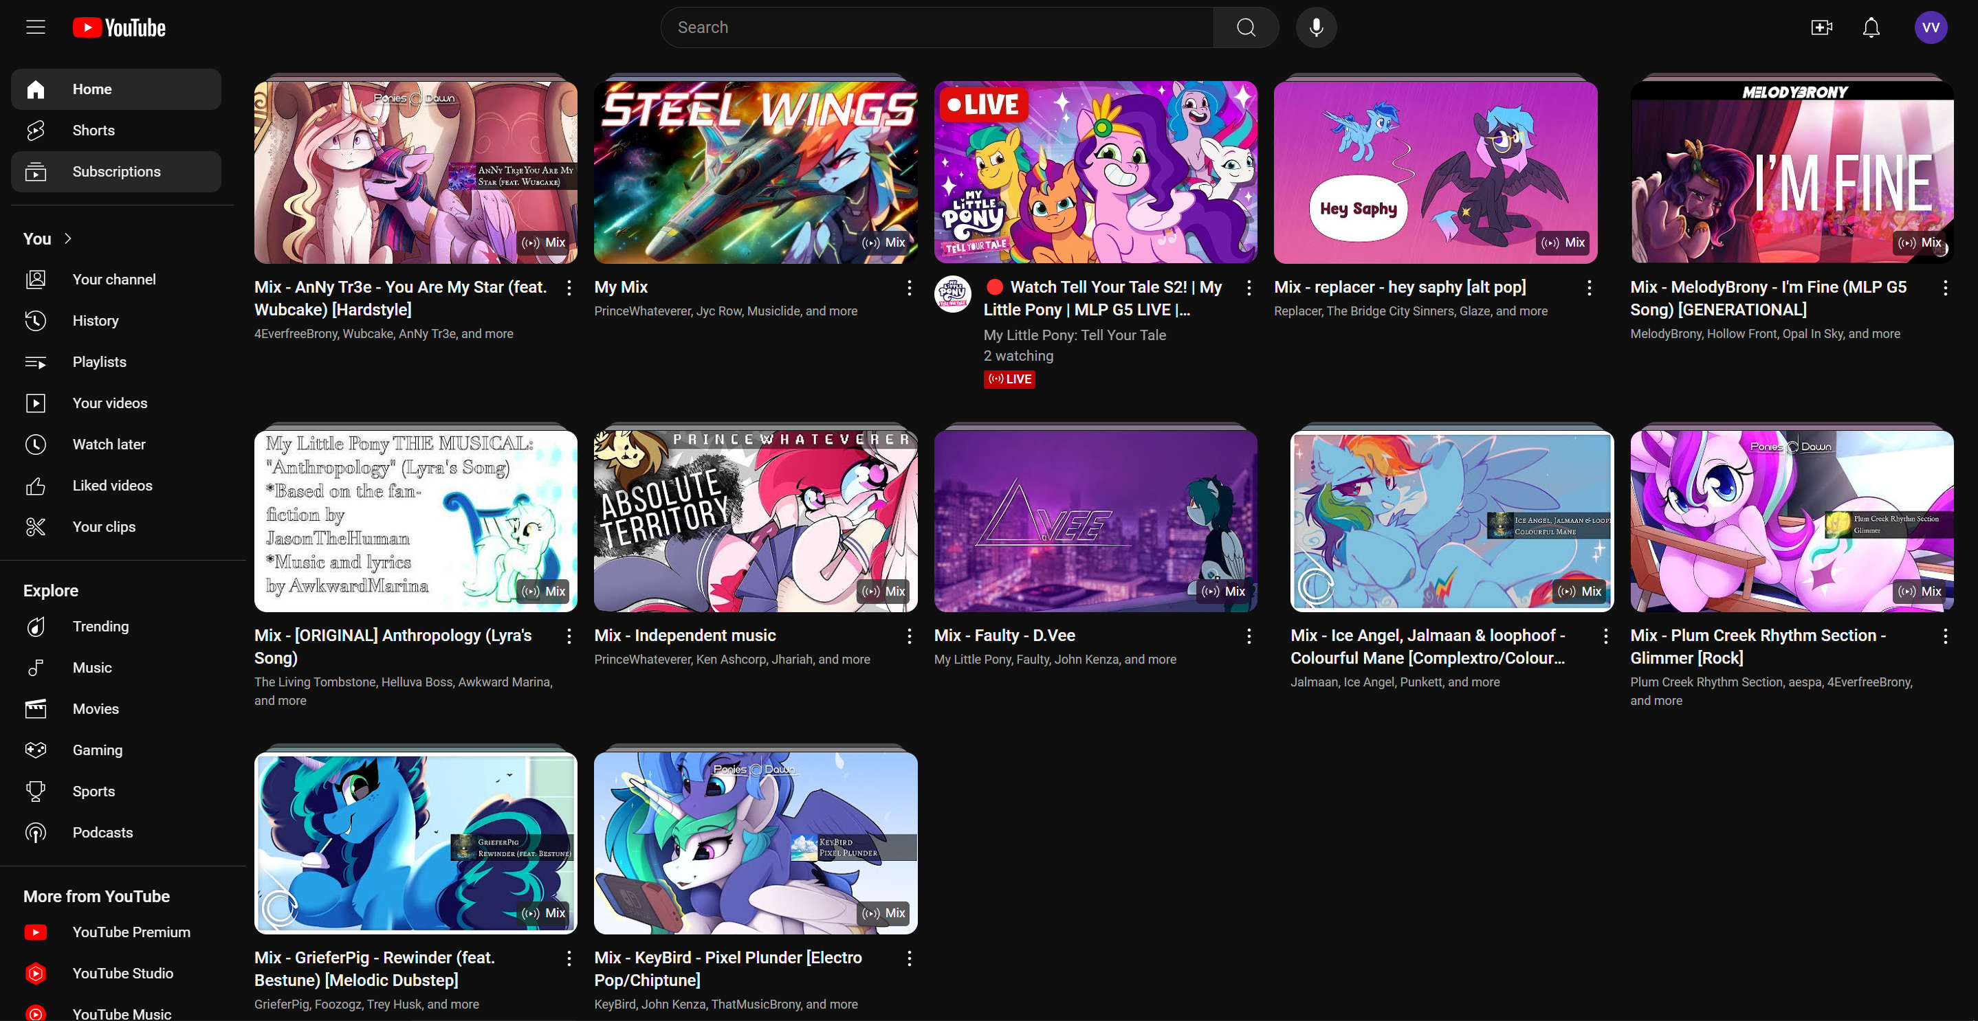
Task: Open options for Rewinder mix
Action: tap(569, 958)
